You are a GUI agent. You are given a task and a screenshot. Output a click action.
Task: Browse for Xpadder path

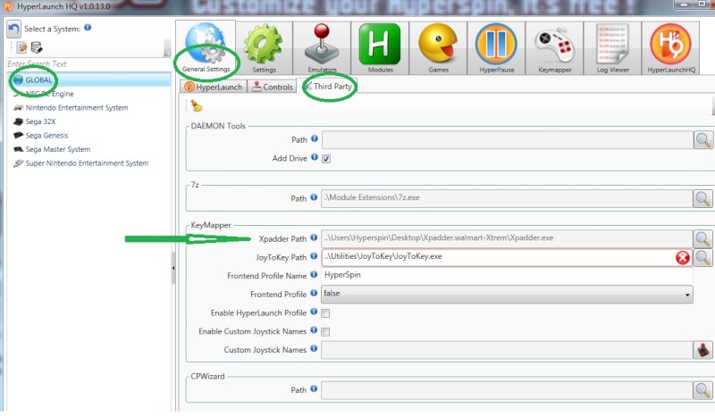pyautogui.click(x=702, y=238)
